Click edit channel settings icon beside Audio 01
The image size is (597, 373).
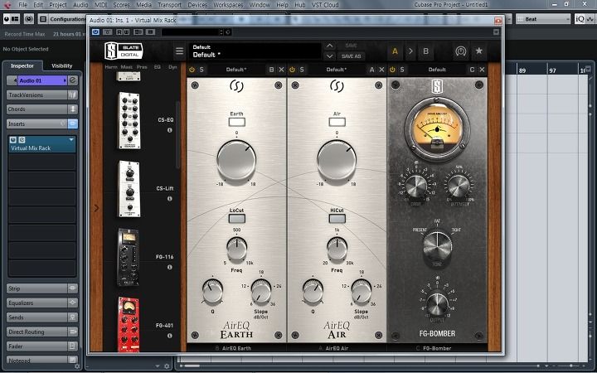pyautogui.click(x=73, y=80)
